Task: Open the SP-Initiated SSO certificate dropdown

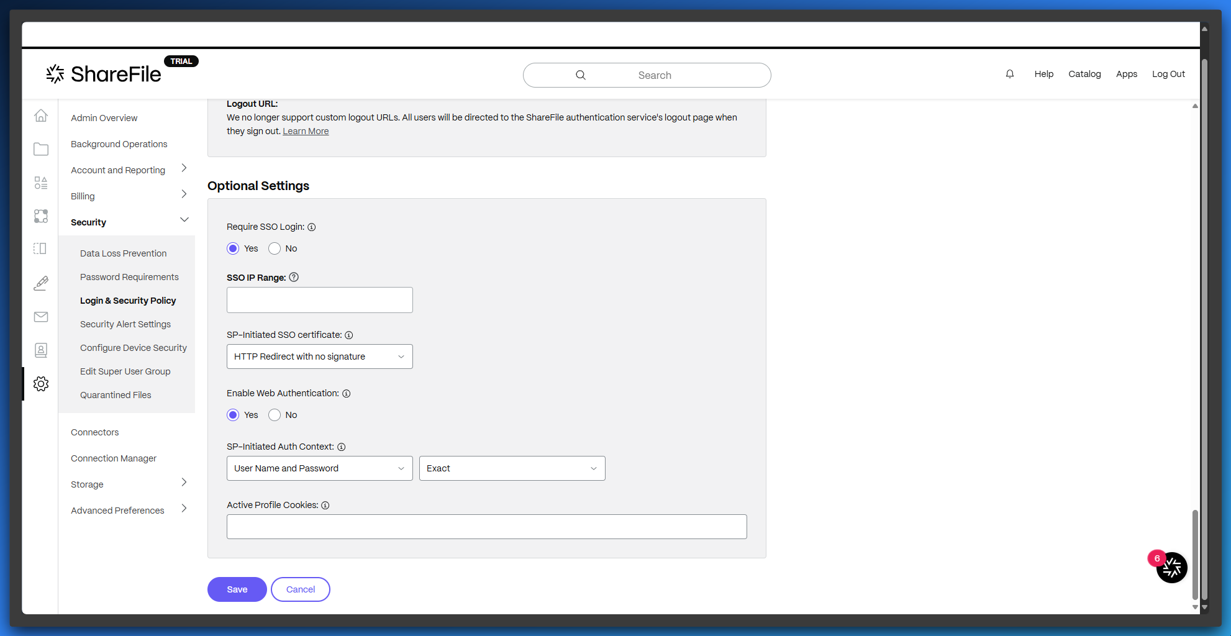Action: pyautogui.click(x=319, y=357)
